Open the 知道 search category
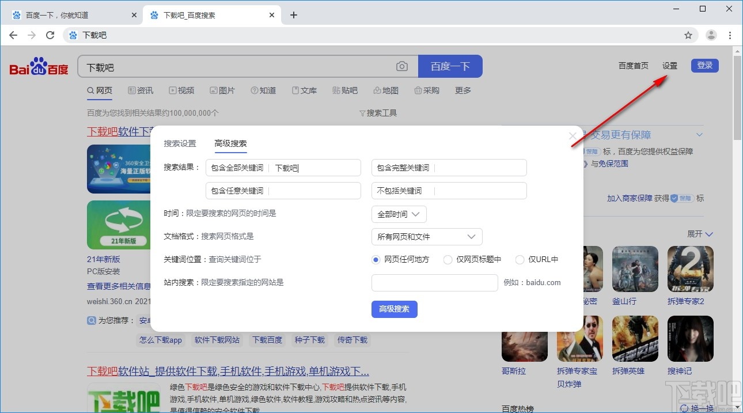 click(263, 90)
